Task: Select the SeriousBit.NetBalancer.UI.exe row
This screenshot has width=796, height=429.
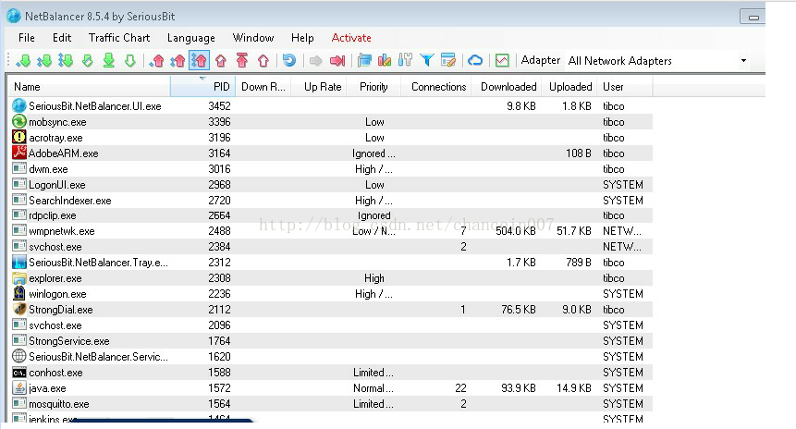Action: (331, 106)
